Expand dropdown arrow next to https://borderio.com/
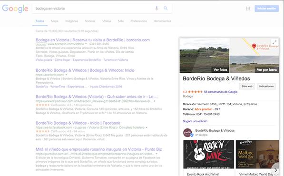The width and height of the screenshot is (284, 176). click(x=66, y=75)
